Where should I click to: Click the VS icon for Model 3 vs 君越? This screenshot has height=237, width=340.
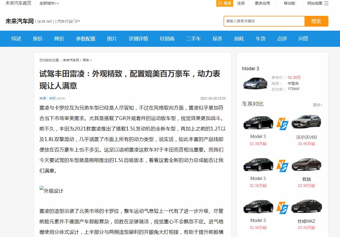pyautogui.click(x=282, y=166)
